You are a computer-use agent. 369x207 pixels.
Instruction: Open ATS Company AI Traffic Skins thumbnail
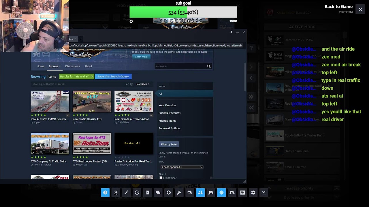[50, 144]
